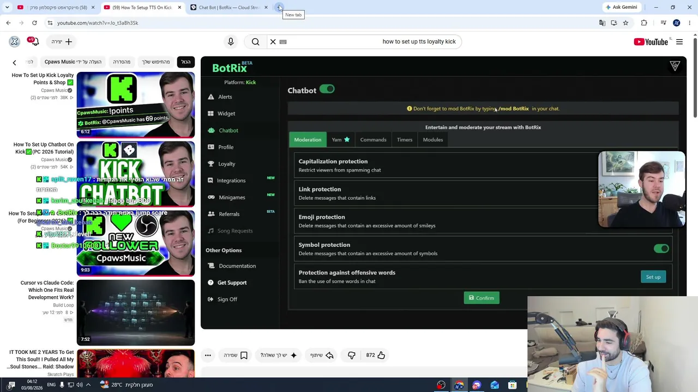Screen dimensions: 698x392
Task: Switch to the Chat Bot | BotRix tab
Action: click(230, 8)
